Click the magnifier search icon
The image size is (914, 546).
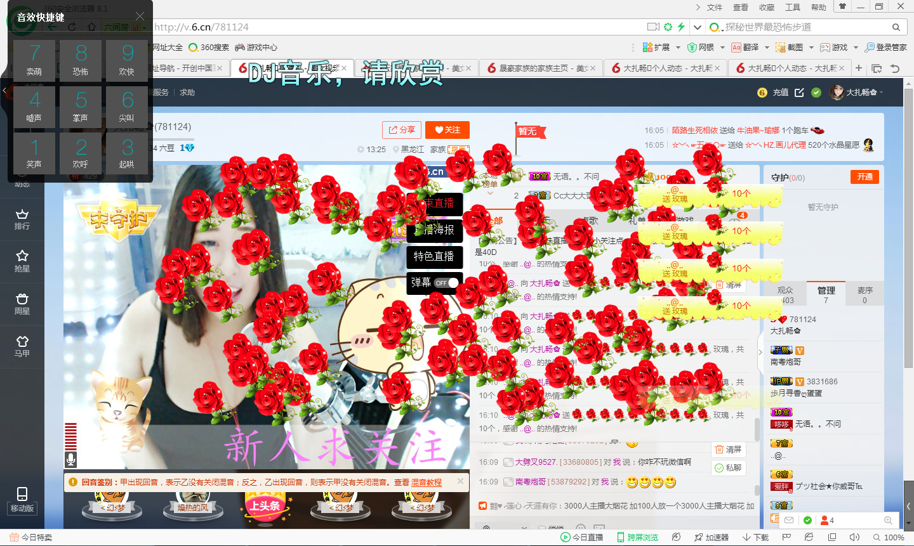coord(896,27)
